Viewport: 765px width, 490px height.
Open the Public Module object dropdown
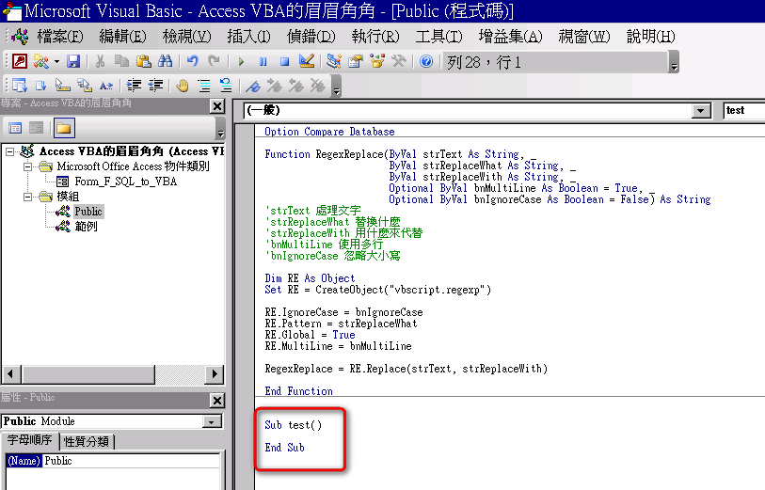point(213,421)
